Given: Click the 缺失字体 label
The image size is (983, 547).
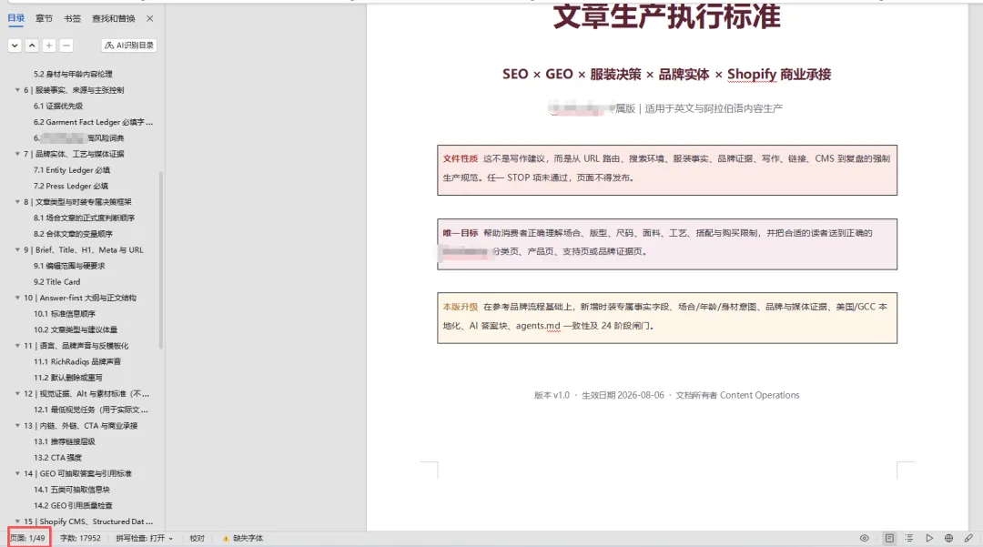Looking at the screenshot, I should point(248,538).
